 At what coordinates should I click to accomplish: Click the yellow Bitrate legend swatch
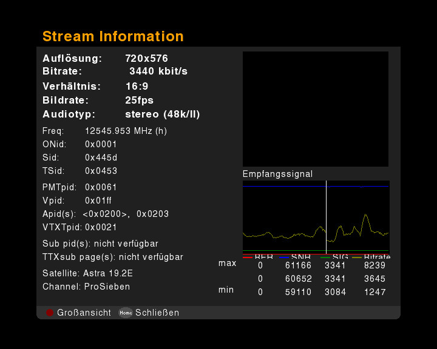357,258
